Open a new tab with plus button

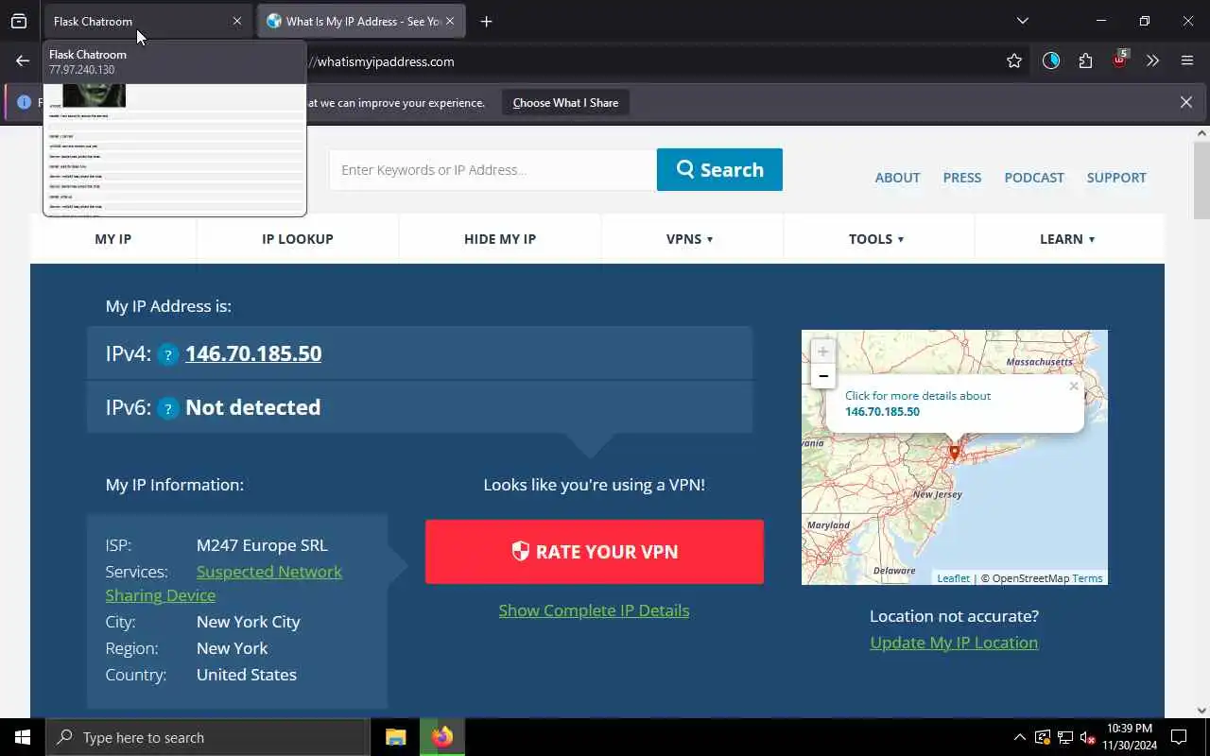coord(486,21)
